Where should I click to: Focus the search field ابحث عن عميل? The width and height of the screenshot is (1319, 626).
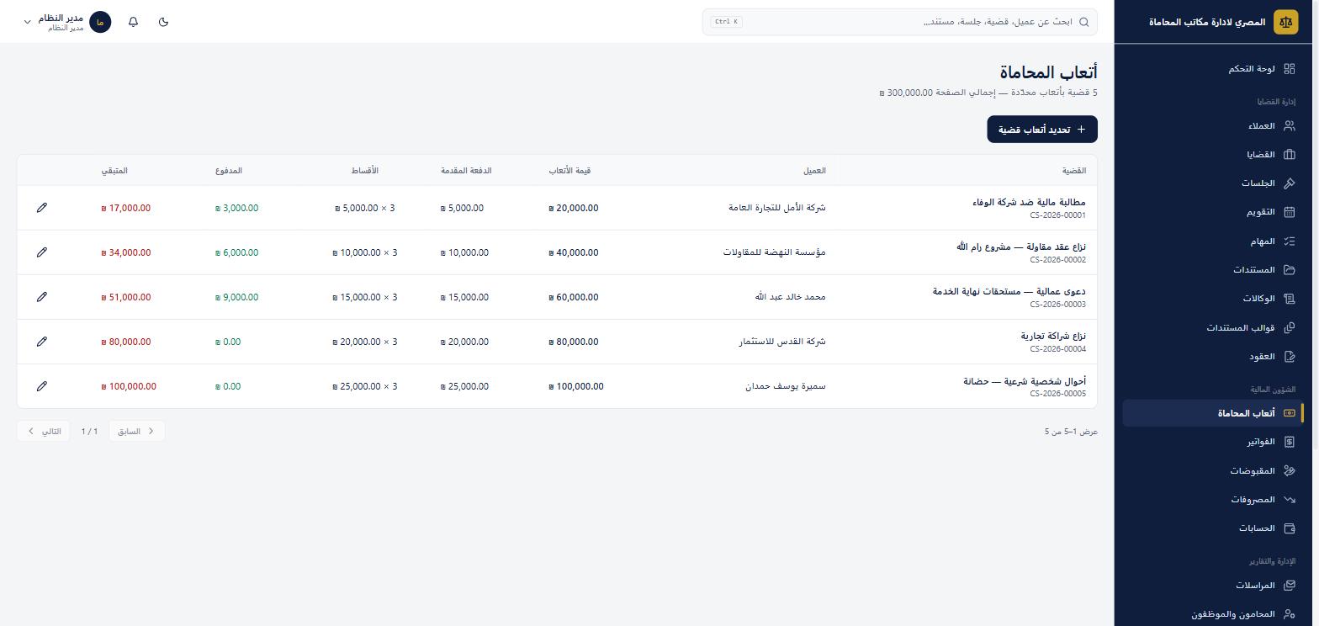(x=899, y=22)
